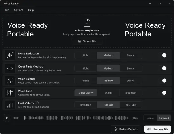Click the Voice Tone sliders icon
The width and height of the screenshot is (174, 134).
10,93
